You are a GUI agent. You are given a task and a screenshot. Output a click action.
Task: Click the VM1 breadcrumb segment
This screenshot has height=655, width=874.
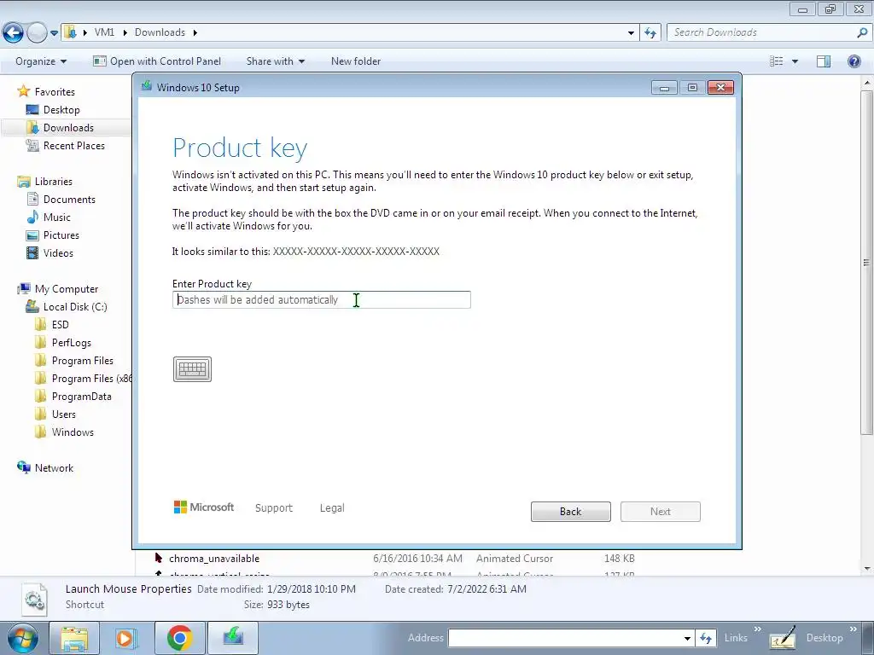click(x=104, y=32)
